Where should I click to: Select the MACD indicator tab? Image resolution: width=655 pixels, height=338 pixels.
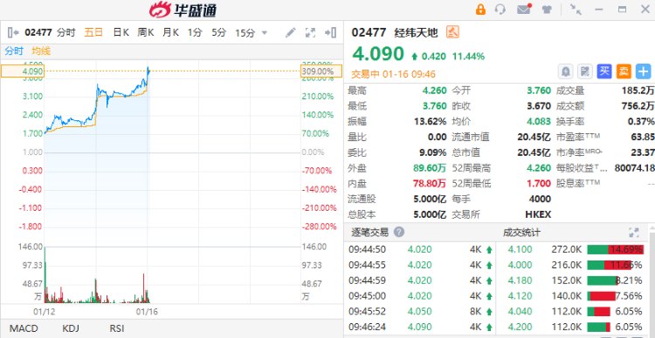coord(24,328)
